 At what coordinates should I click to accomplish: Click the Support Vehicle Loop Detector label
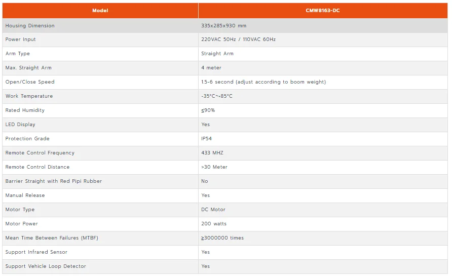tap(46, 266)
